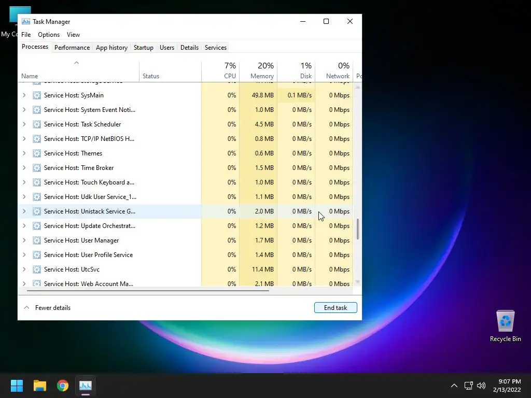This screenshot has height=398, width=531.
Task: Switch to the Services tab
Action: (216, 48)
